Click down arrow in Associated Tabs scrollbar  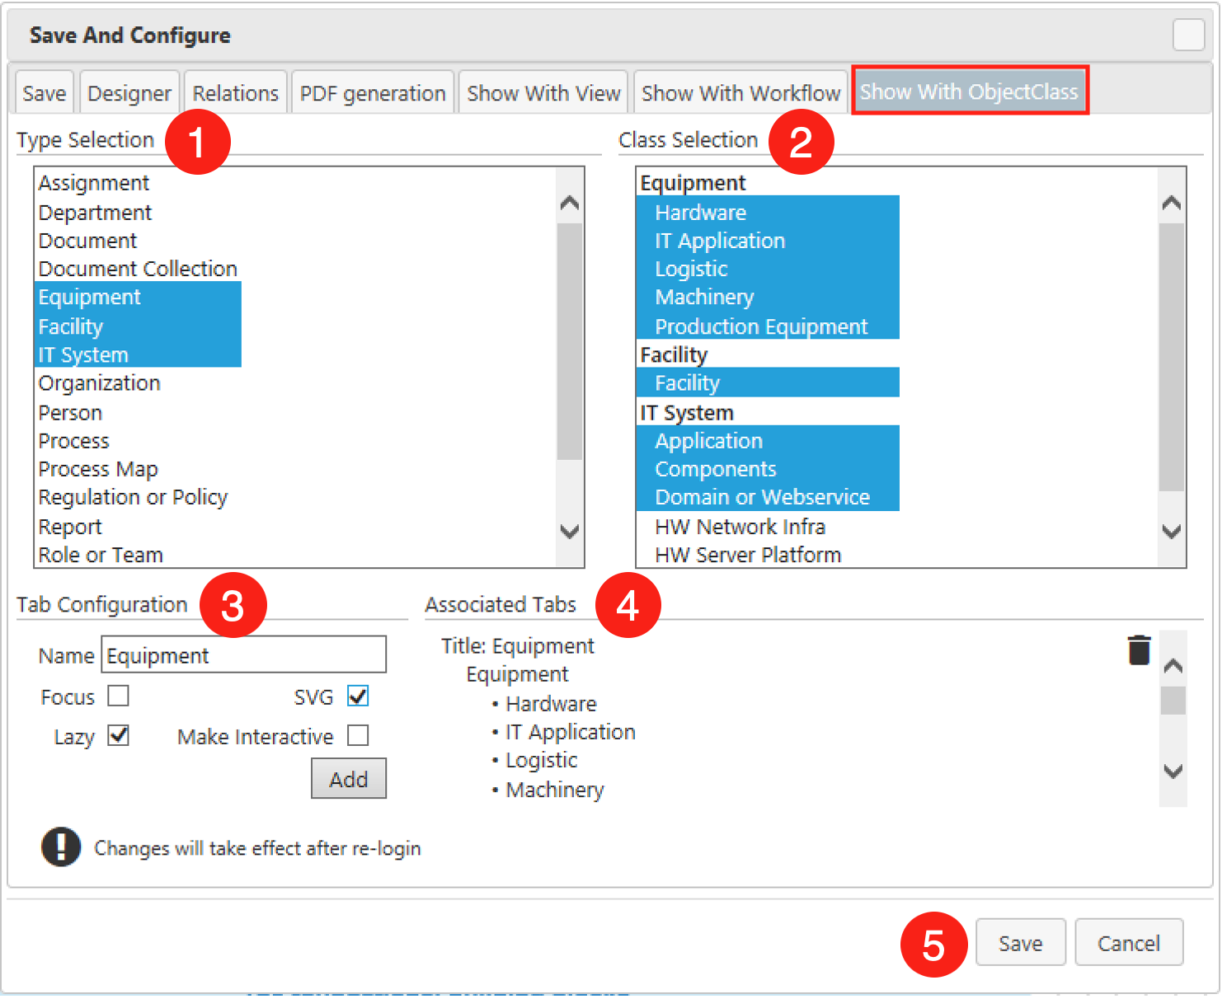(1173, 772)
